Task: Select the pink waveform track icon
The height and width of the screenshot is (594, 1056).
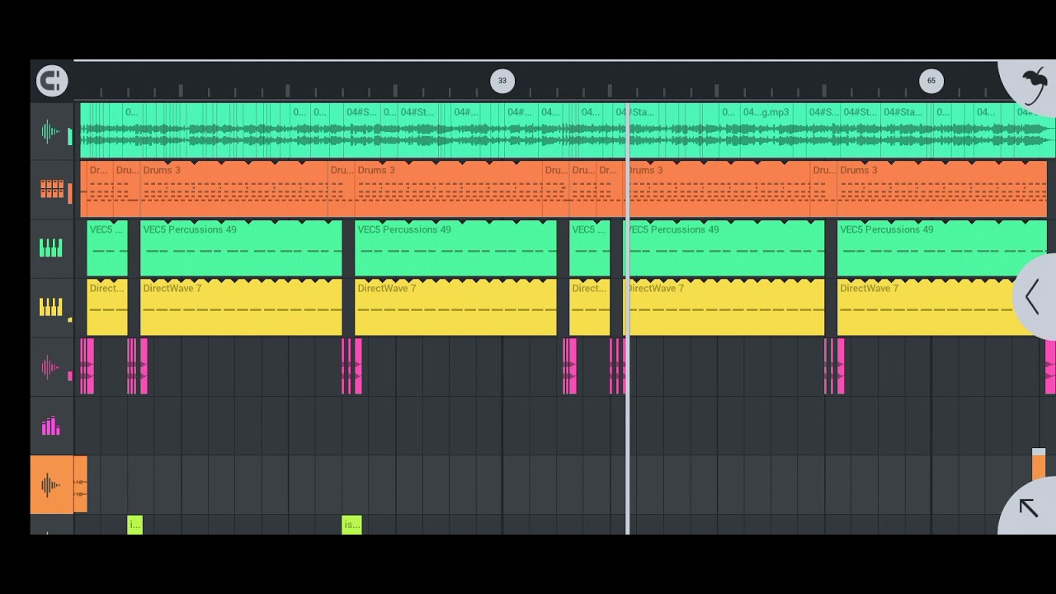Action: point(51,367)
